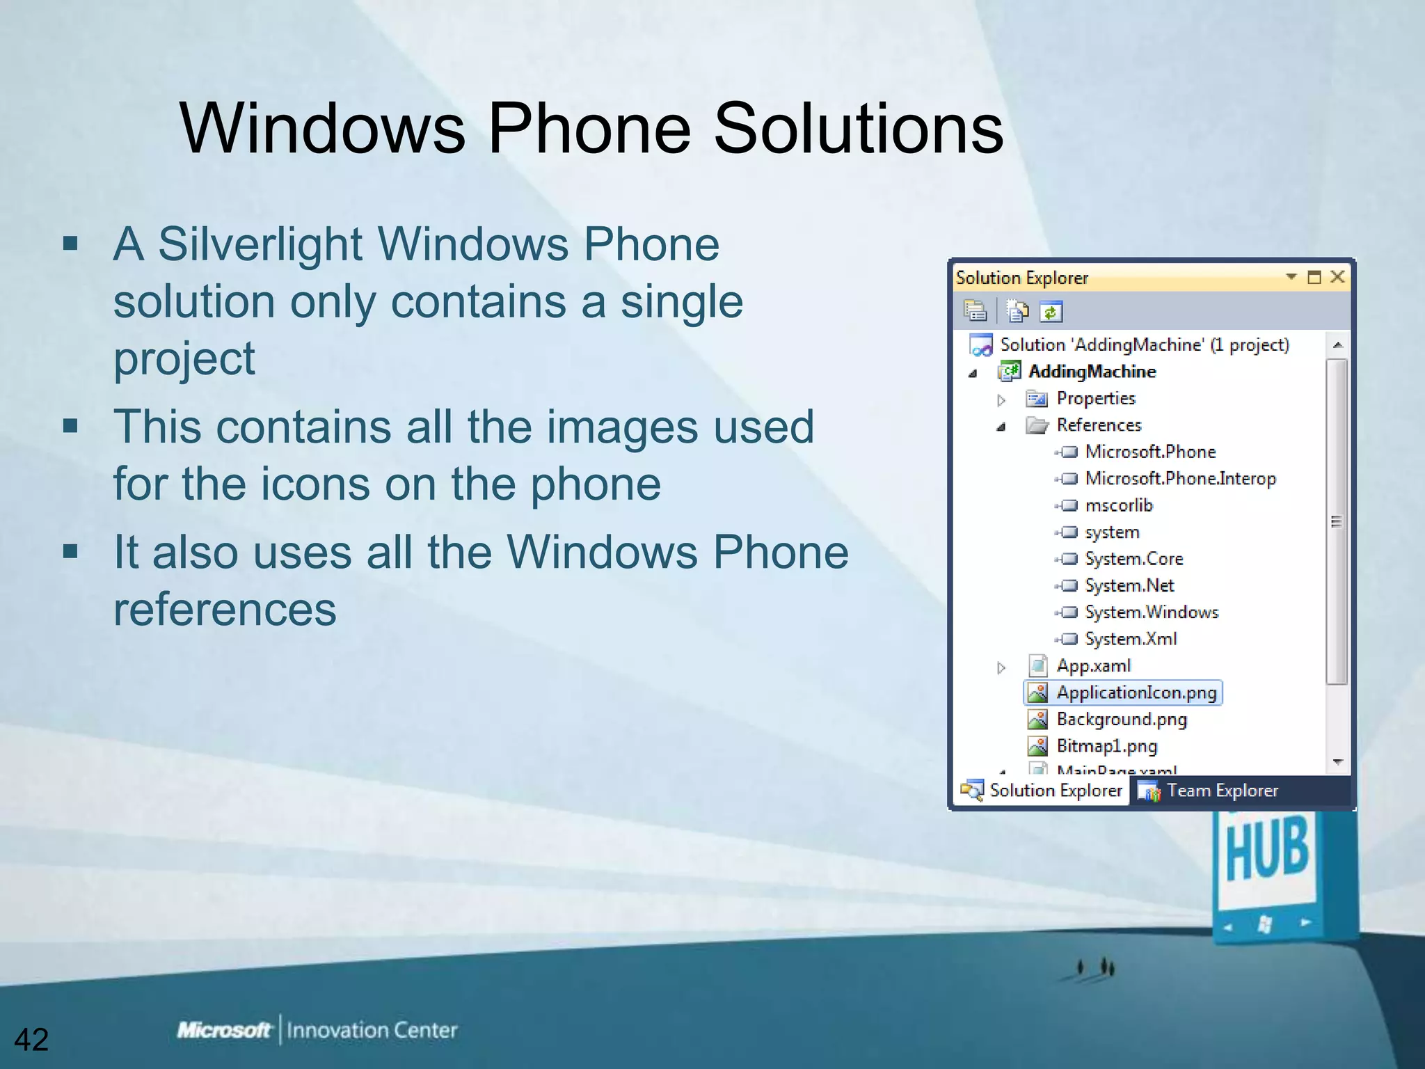1425x1069 pixels.
Task: Click the Background.png image icon
Action: click(1037, 720)
